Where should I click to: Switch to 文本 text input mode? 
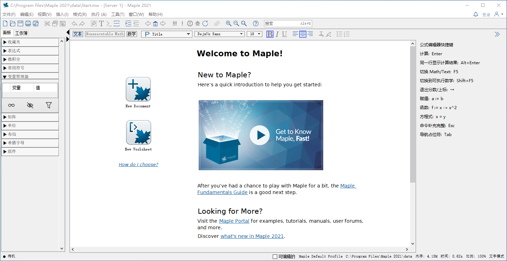coord(78,34)
